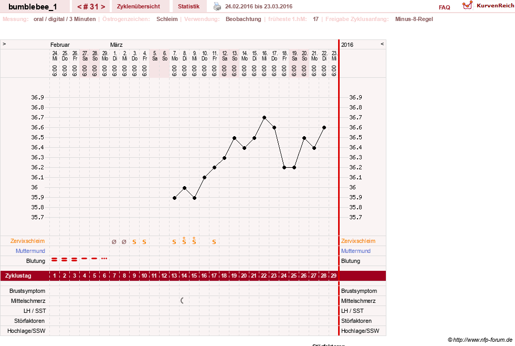
Task: Click the temperature point on cycle day 13
Action: click(175, 198)
